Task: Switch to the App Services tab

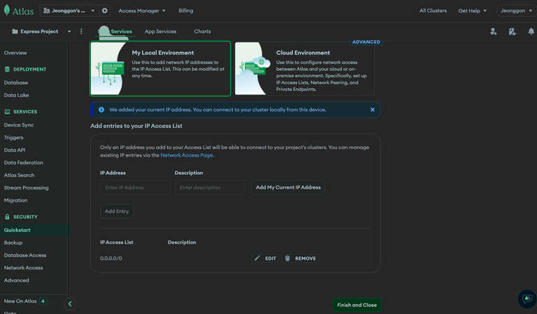Action: pos(160,31)
